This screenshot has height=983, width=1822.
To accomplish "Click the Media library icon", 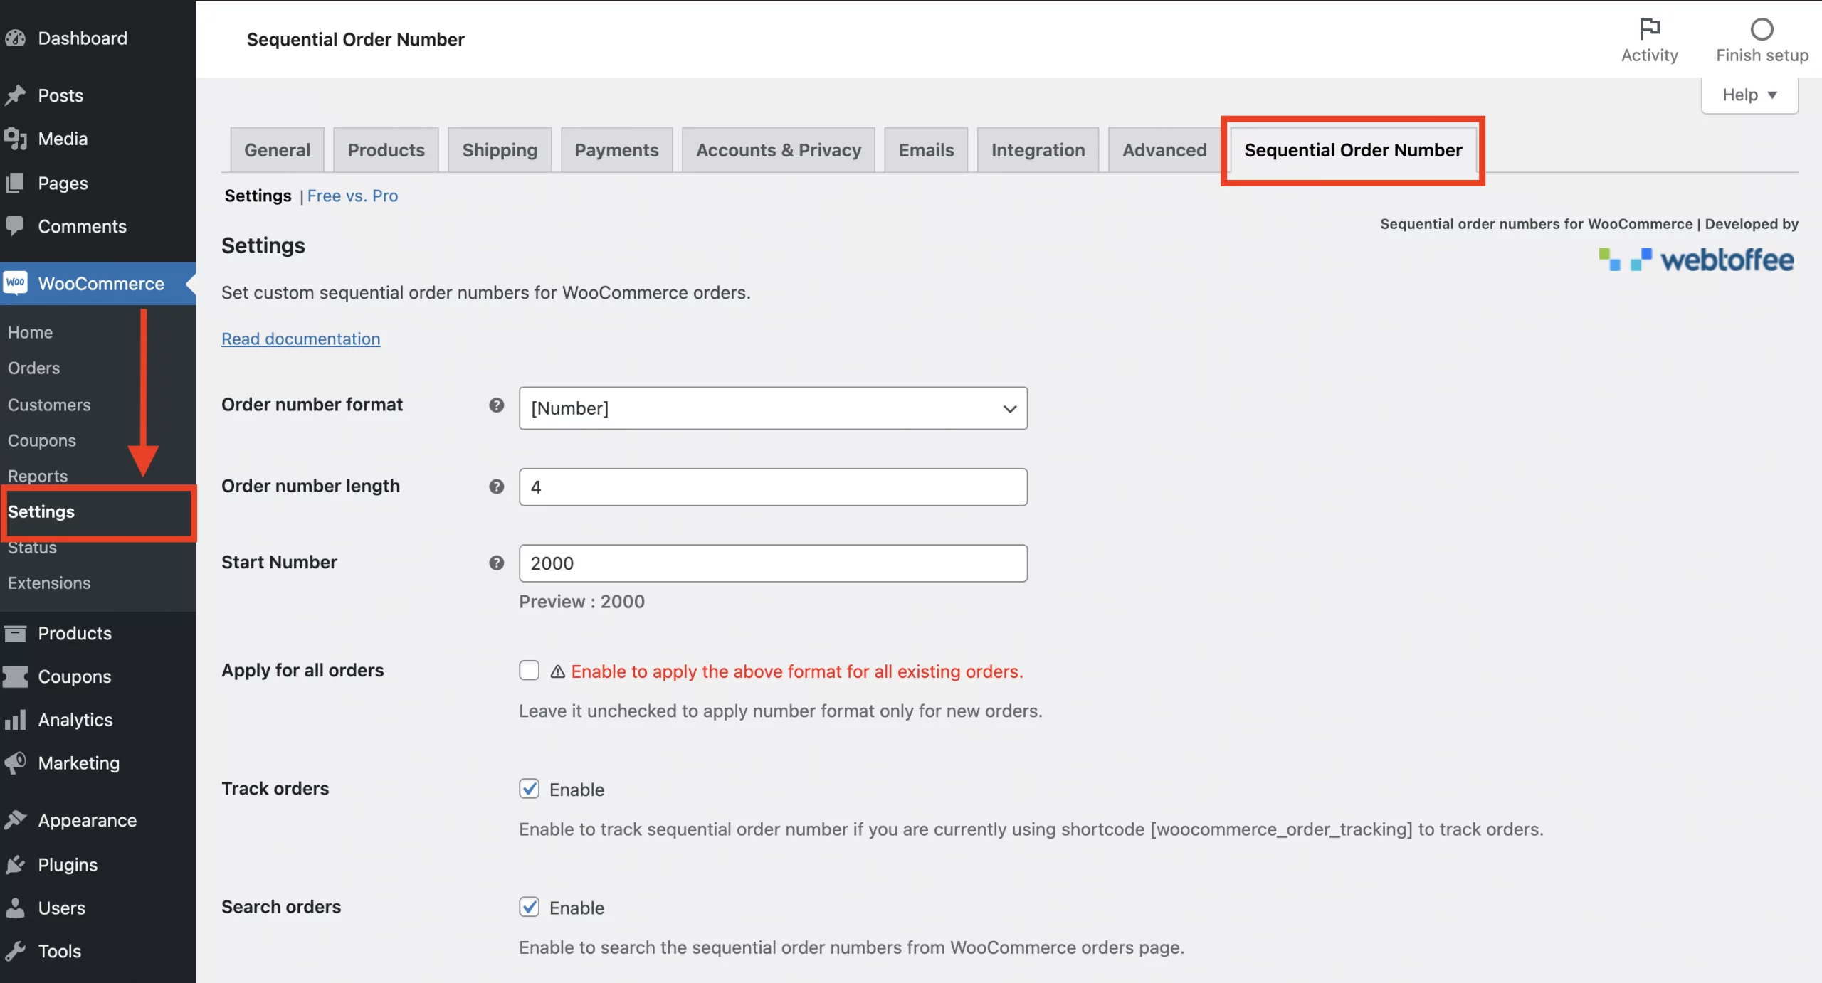I will 15,138.
